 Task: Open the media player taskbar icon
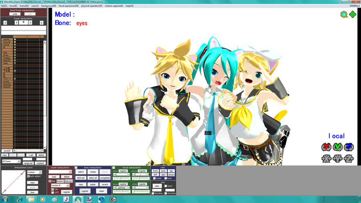(x=43, y=199)
